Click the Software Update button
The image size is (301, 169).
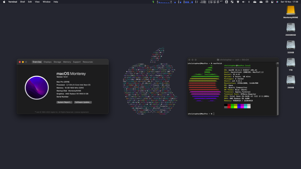point(83,102)
